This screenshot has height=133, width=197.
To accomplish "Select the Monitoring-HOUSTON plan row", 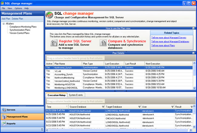I will tap(119, 84).
